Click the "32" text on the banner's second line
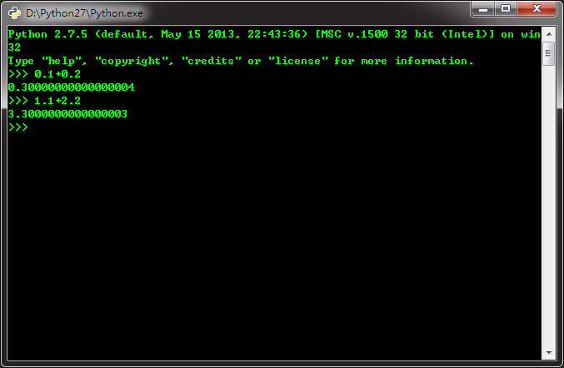Image resolution: width=564 pixels, height=368 pixels. [14, 47]
